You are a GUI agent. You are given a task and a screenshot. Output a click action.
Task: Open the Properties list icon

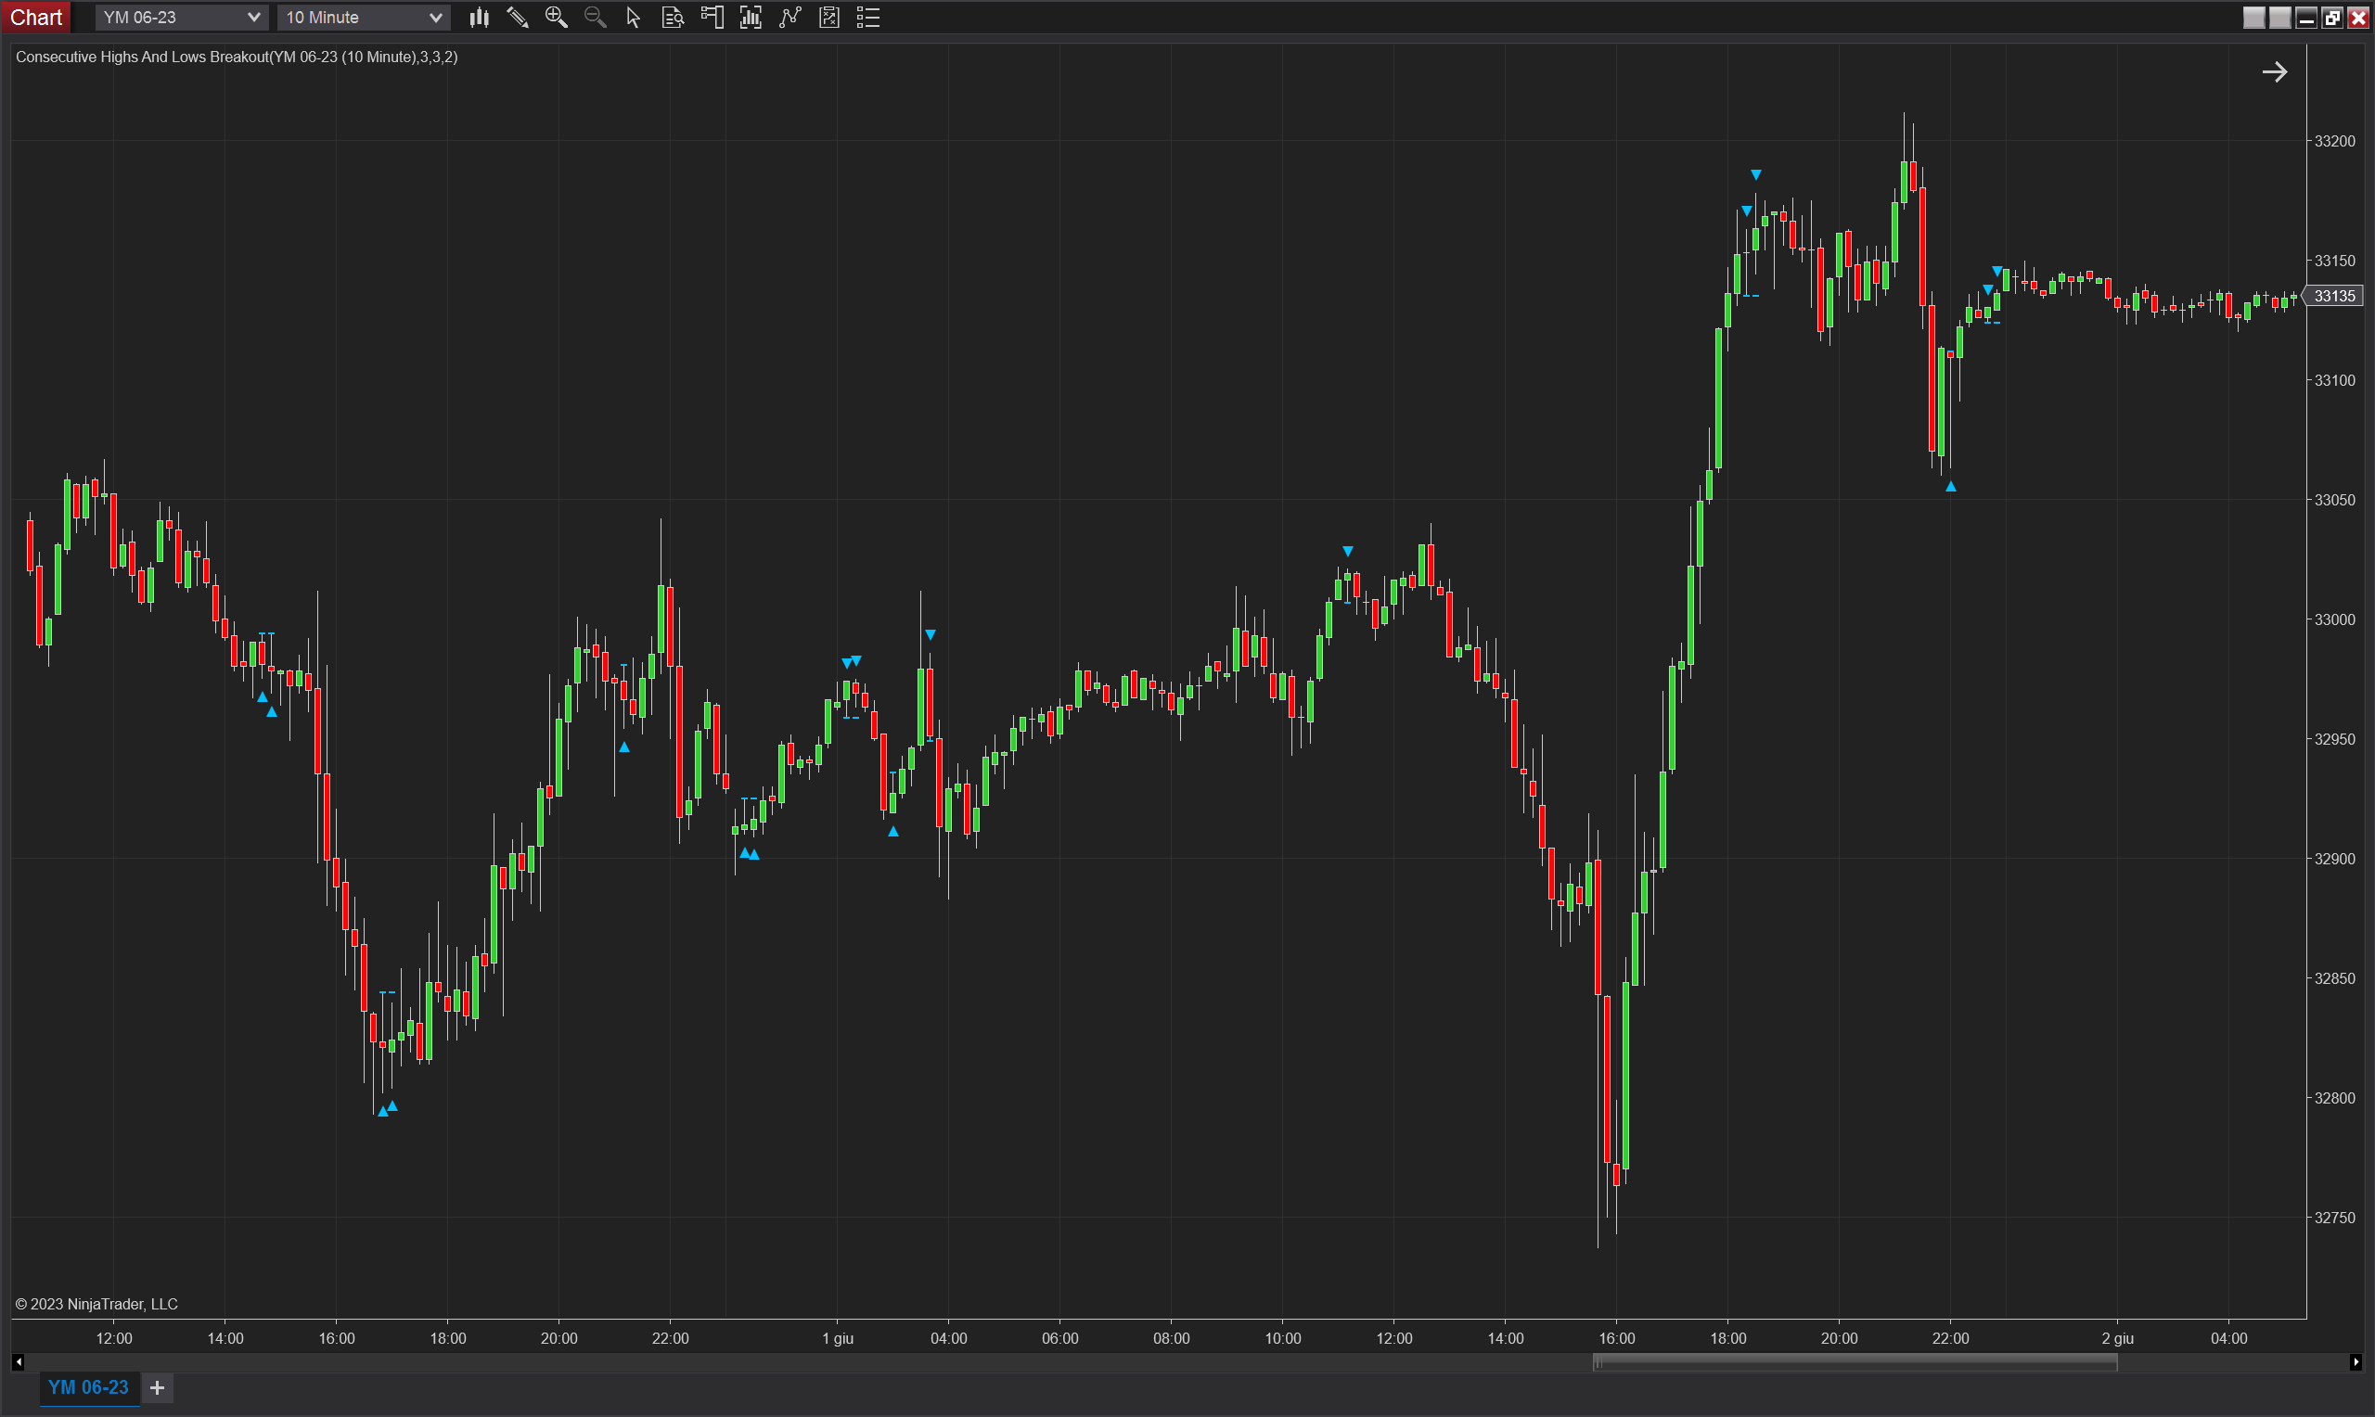point(868,18)
